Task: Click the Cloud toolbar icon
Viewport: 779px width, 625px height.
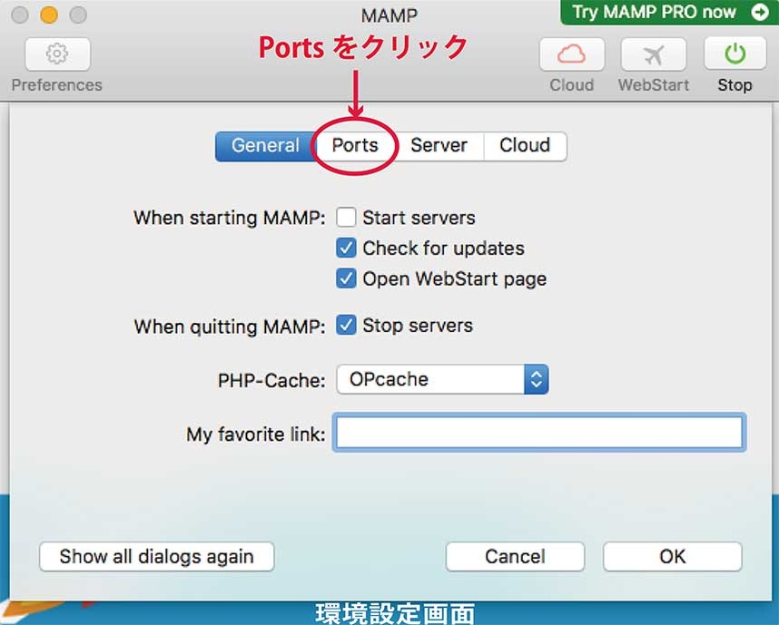Action: coord(571,54)
